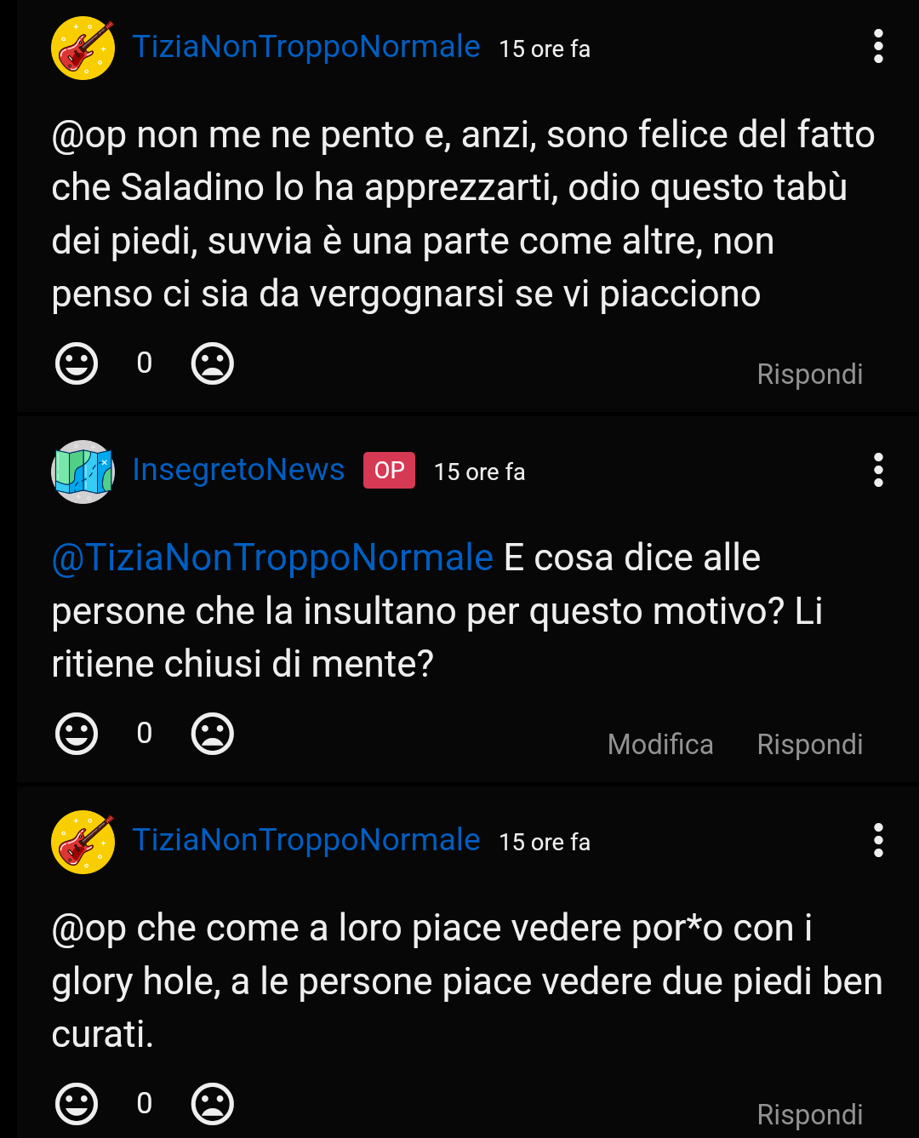The width and height of the screenshot is (919, 1138).
Task: Click Modifica to edit OP comment
Action: (660, 745)
